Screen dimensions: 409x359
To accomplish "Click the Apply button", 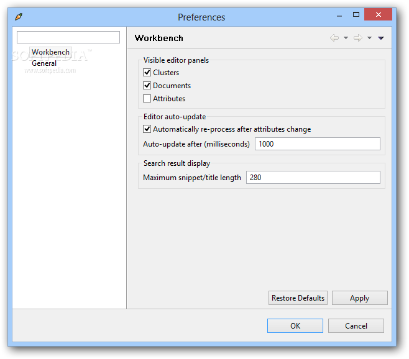I will 360,298.
